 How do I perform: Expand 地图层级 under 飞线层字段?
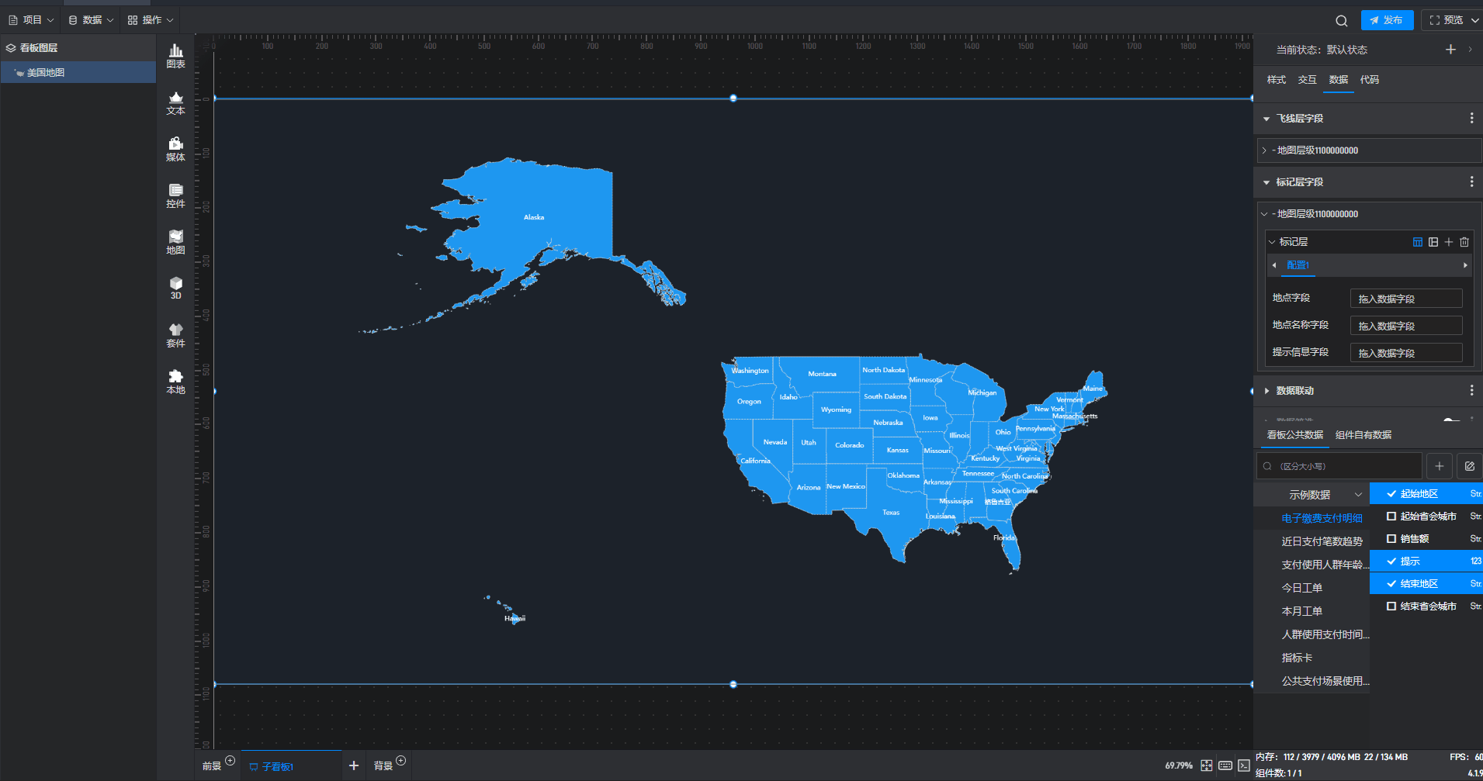[x=1264, y=150]
